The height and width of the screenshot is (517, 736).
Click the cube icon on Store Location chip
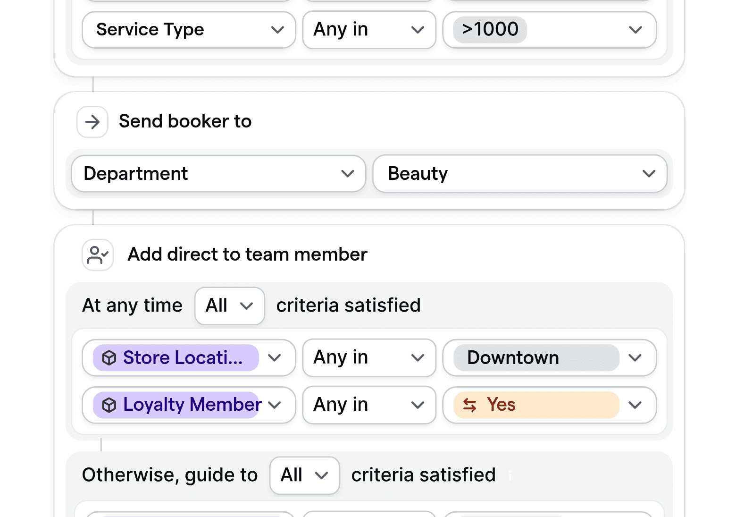point(109,358)
